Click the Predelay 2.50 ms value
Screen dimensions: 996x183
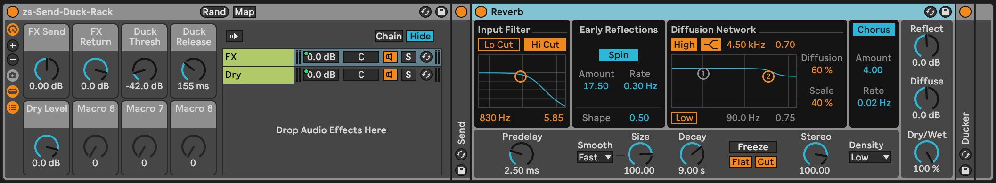[521, 170]
